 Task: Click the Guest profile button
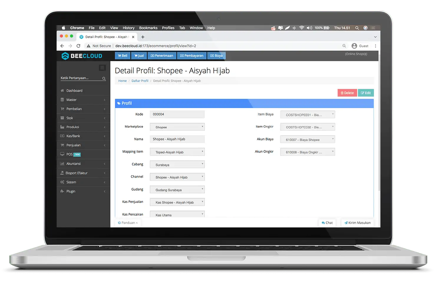coord(360,46)
